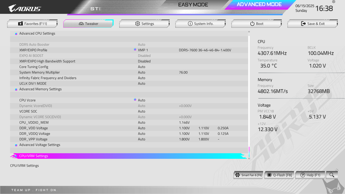
Task: Select the Dynamic Vcore(DVID) row
Action: [129, 106]
